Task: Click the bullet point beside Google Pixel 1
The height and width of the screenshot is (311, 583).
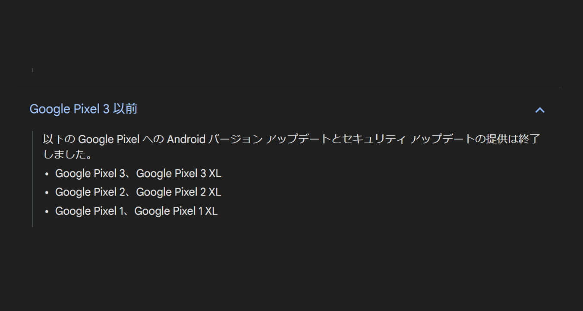Action: [x=46, y=211]
